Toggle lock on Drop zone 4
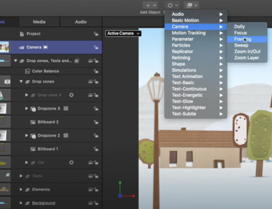 click(x=96, y=95)
